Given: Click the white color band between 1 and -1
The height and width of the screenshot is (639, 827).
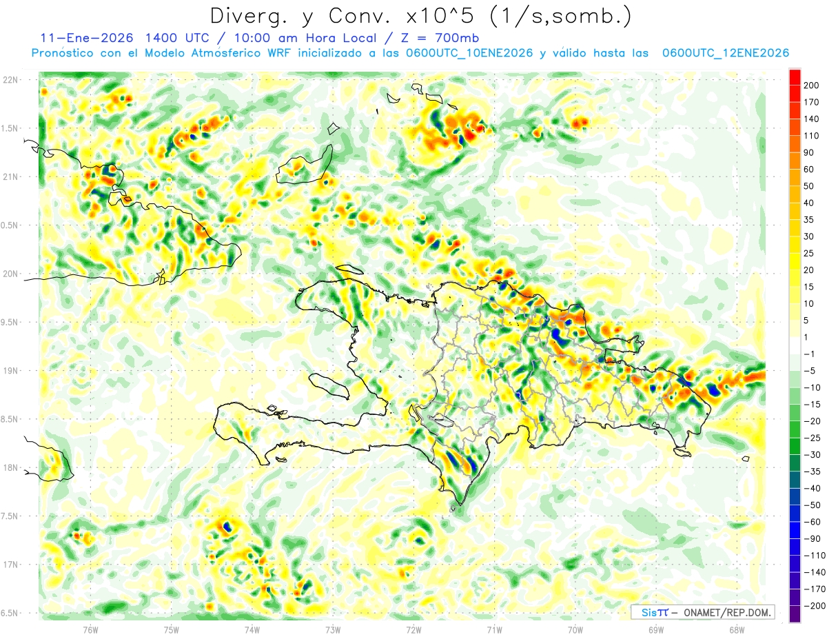Looking at the screenshot, I should (795, 346).
